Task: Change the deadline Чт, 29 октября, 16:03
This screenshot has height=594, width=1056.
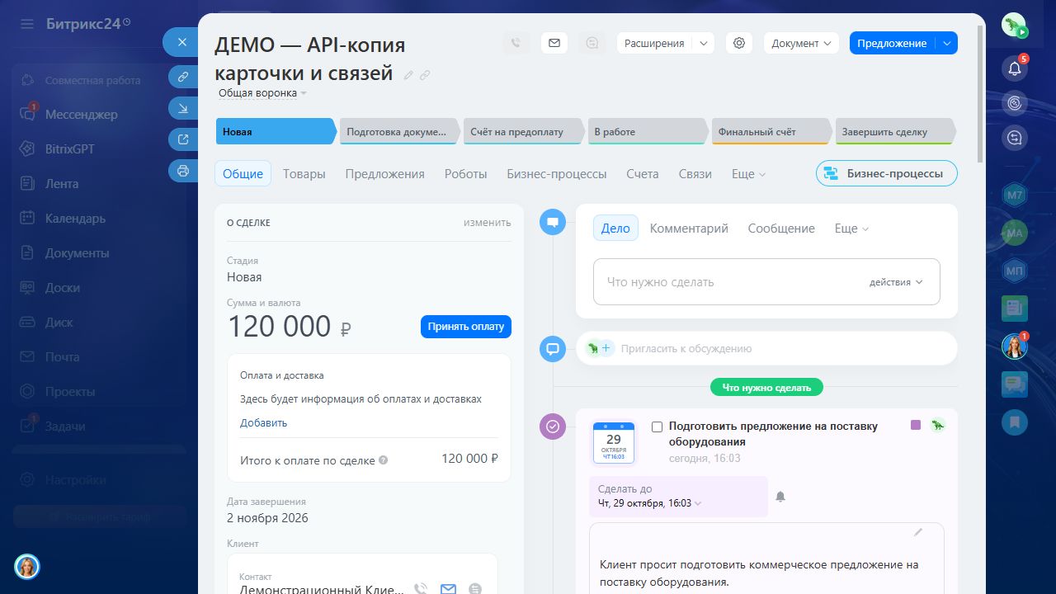Action: click(x=650, y=503)
